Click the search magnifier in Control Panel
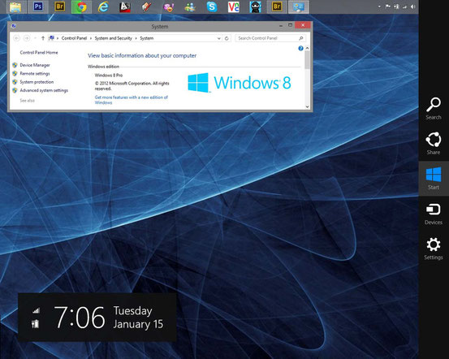This screenshot has width=449, height=359. [301, 38]
